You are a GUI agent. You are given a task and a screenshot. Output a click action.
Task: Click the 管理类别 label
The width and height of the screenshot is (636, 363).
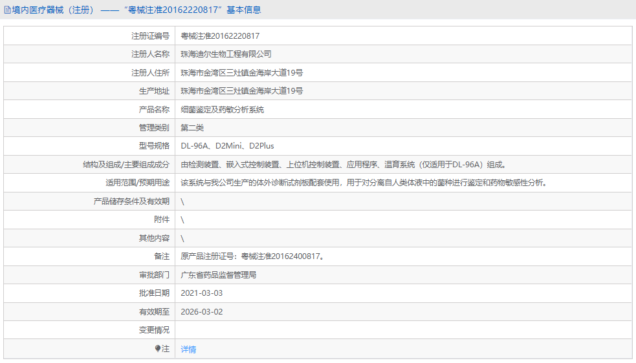[154, 128]
